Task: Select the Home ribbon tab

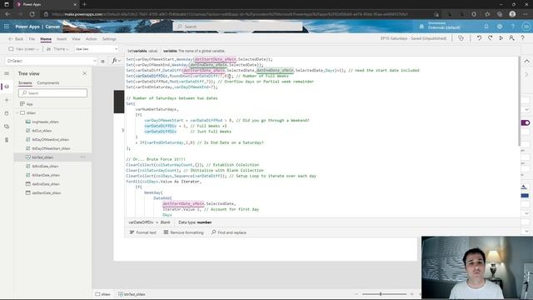Action: [46, 39]
